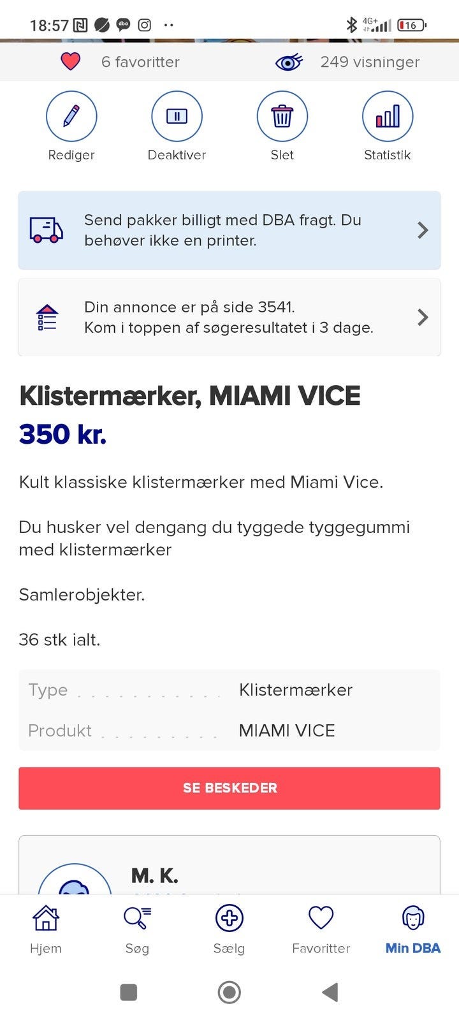Screen dimensions: 459x1020
Task: Go to the Hjem tab
Action: click(x=46, y=929)
